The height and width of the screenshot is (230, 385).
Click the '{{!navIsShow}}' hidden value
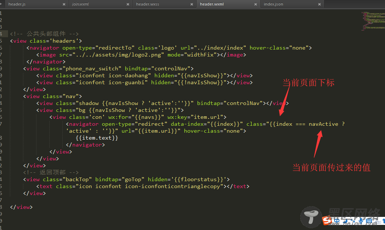200,82
